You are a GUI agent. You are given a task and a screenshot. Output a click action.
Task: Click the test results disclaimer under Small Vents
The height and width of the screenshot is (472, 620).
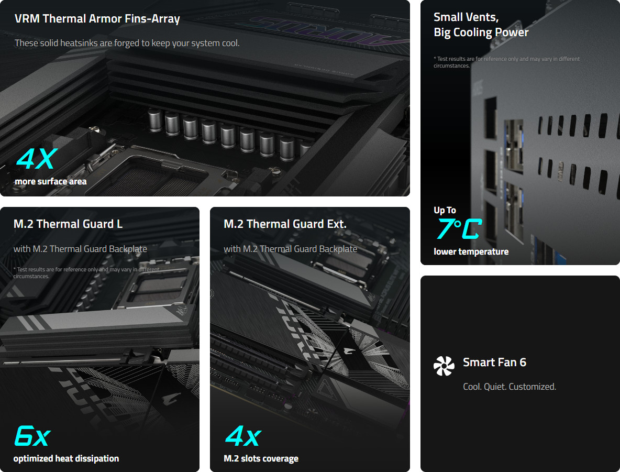[506, 62]
